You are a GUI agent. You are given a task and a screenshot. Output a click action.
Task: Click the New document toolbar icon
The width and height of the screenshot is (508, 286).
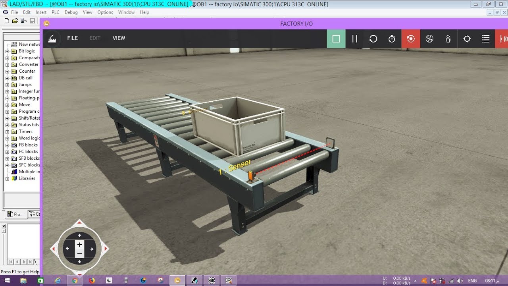(6, 21)
